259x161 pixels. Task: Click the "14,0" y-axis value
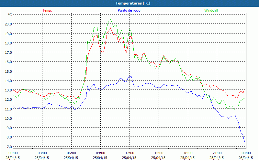(9, 81)
